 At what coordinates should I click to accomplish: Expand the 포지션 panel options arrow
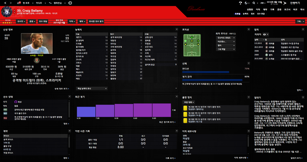point(249,30)
